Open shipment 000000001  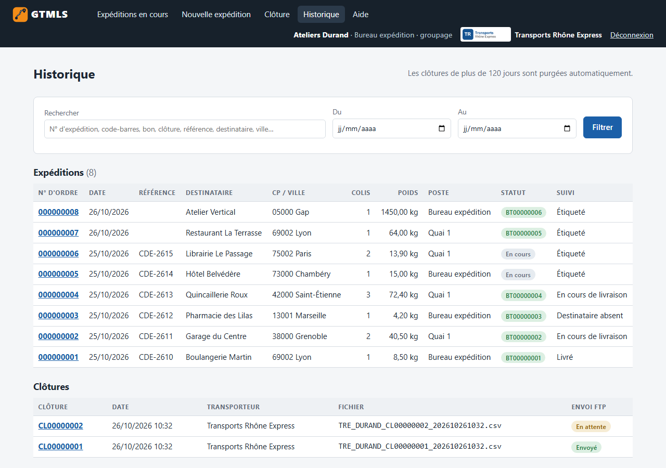tap(58, 357)
